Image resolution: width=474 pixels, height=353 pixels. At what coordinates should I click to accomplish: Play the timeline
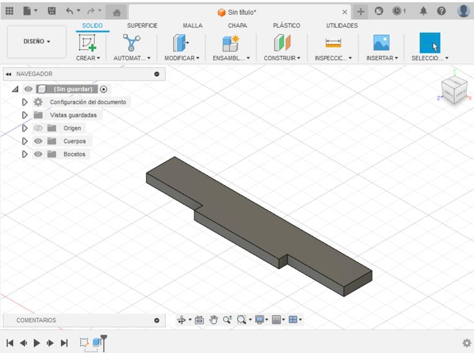36,343
